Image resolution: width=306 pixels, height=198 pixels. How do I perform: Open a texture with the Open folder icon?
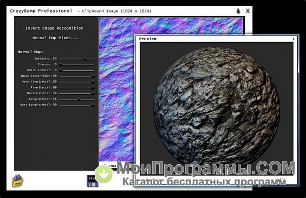[x=17, y=181]
